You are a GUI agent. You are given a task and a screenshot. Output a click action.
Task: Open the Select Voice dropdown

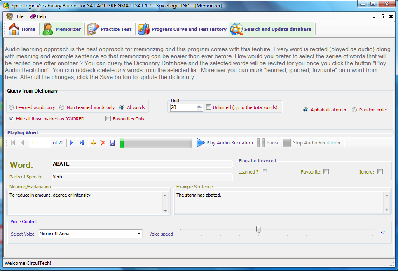click(139, 234)
